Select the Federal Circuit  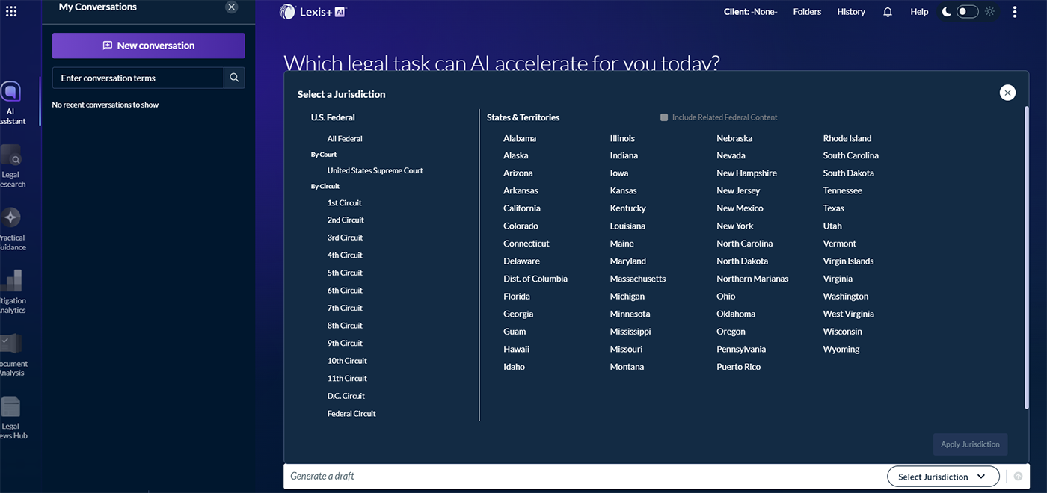(x=351, y=414)
